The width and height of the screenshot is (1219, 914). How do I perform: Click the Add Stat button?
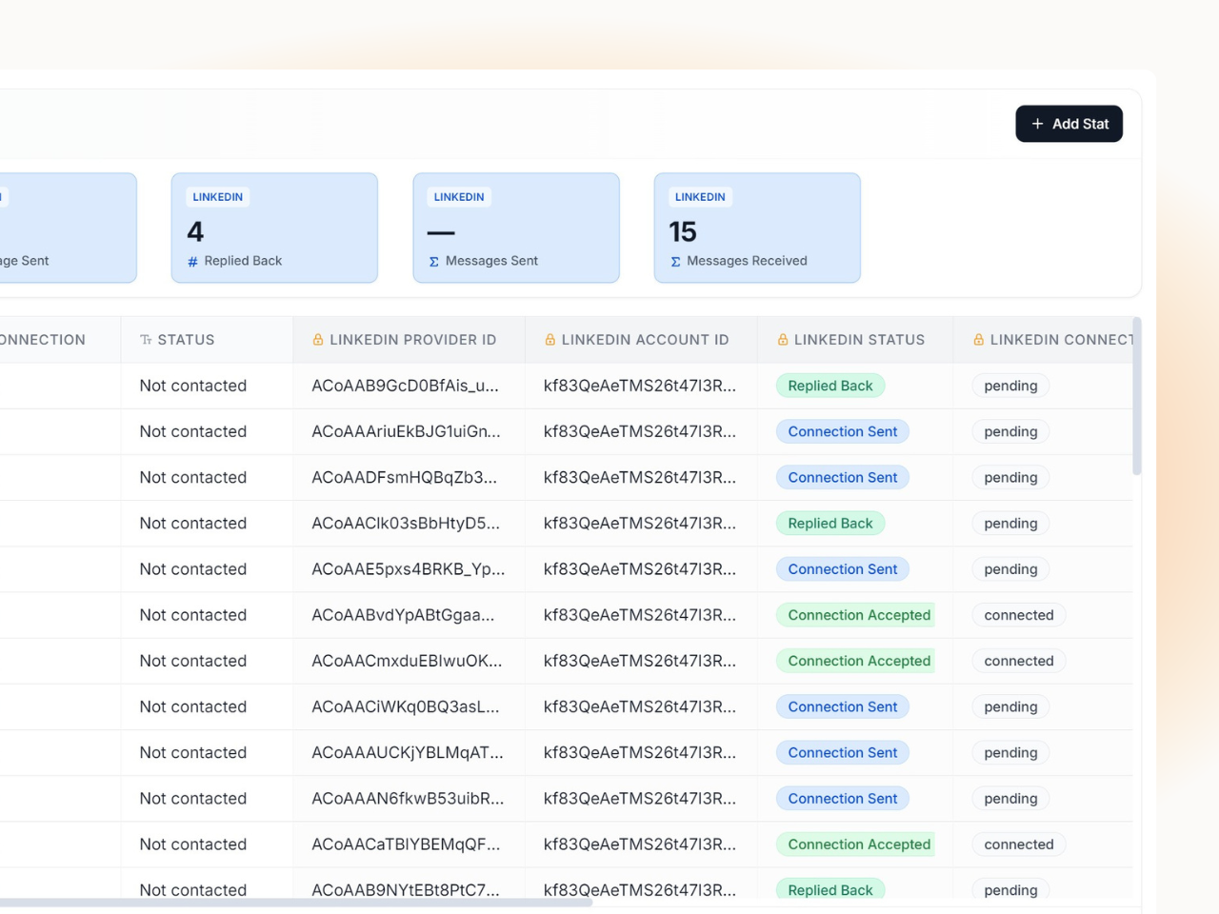pos(1069,124)
